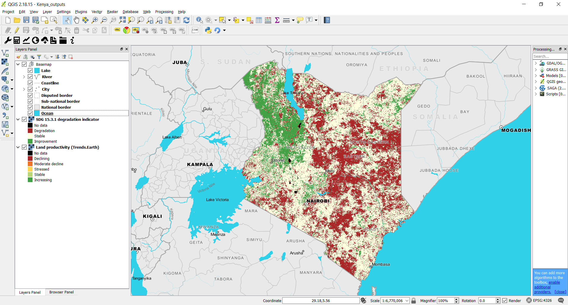Toggle the SDG 15.3.1 degradation indicator layer checkbox
The image size is (568, 305).
pyautogui.click(x=24, y=119)
